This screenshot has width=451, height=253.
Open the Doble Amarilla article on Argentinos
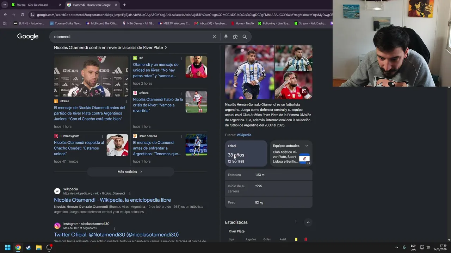(157, 148)
